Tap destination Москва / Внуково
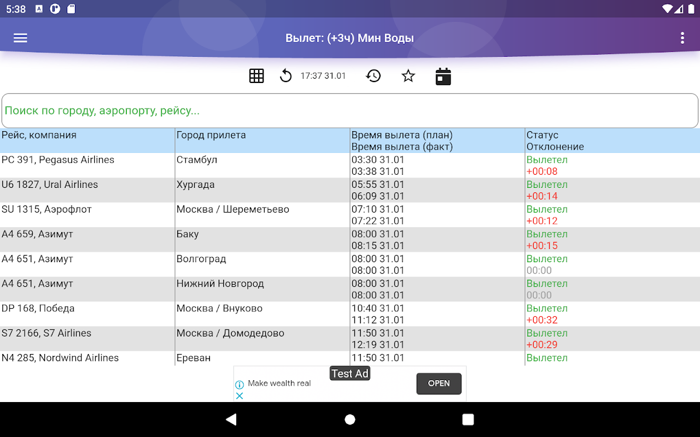 (x=219, y=308)
